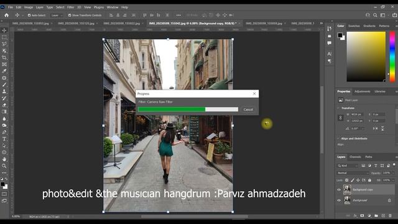Create a new layer
Screen dimensions: 398x224
pos(383,216)
